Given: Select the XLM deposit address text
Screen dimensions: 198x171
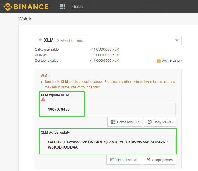Looking at the screenshot, I should [x=108, y=145].
